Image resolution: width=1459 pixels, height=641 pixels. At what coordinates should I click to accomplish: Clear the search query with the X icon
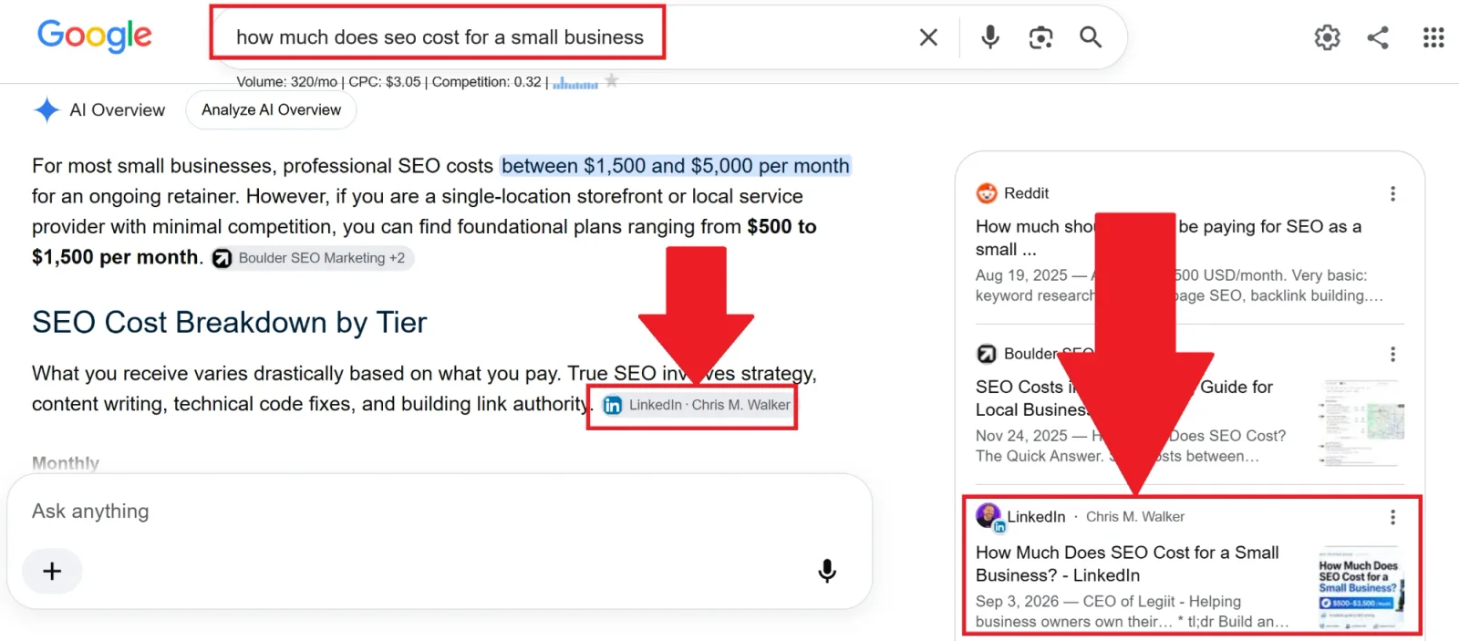click(x=928, y=37)
